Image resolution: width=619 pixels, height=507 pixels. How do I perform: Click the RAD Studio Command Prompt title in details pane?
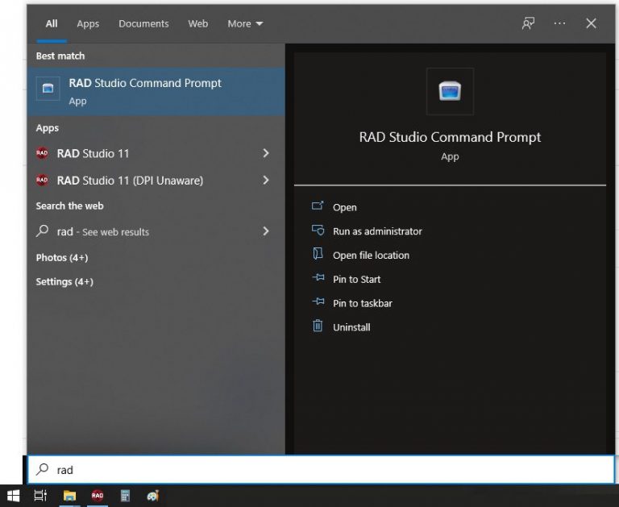pos(450,137)
